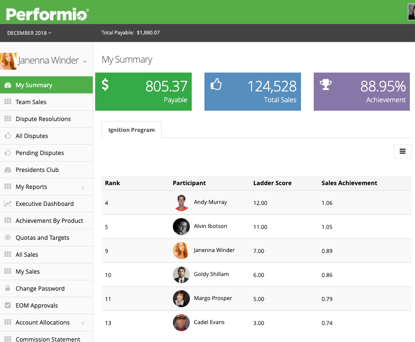415x342 pixels.
Task: Click the Change Password lock icon
Action: coord(8,288)
